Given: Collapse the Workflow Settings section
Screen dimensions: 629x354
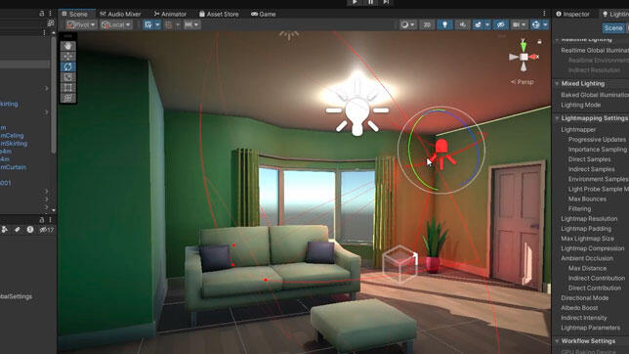Looking at the screenshot, I should tap(557, 341).
